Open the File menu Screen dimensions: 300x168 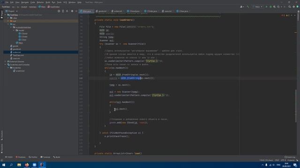[x=7, y=2]
